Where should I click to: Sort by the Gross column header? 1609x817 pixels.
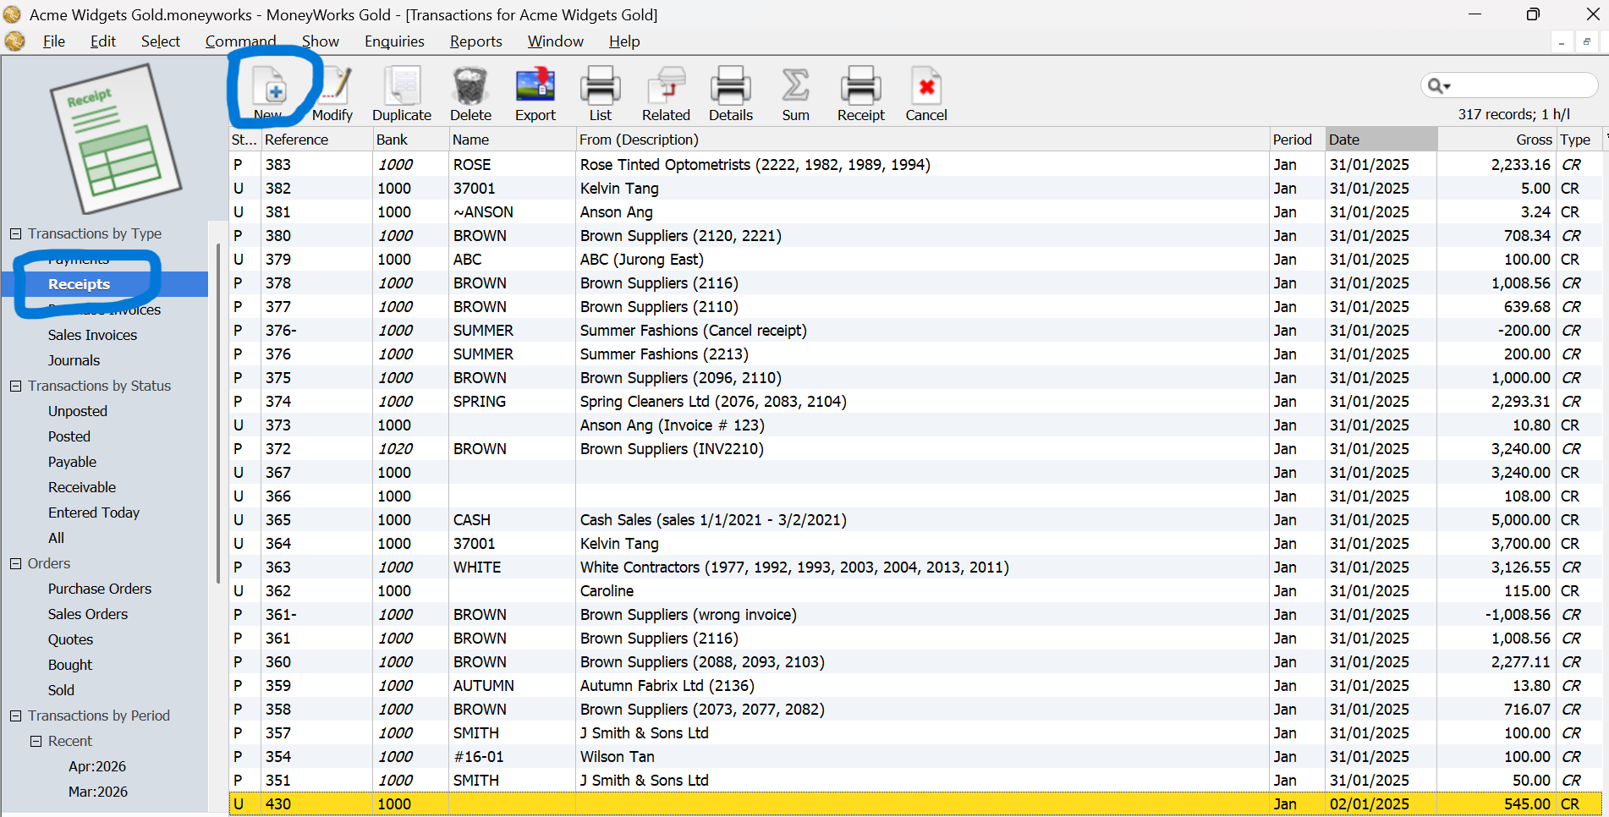point(1496,140)
